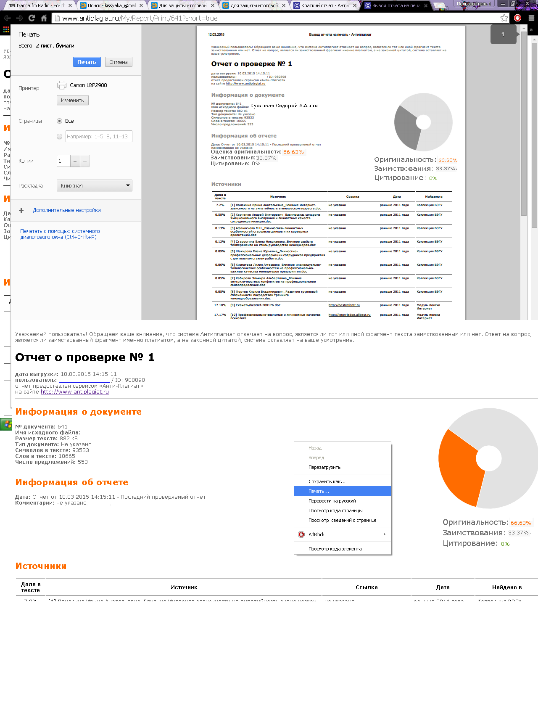Click the Дополнительные настройки link
This screenshot has width=538, height=722.
pyautogui.click(x=67, y=210)
